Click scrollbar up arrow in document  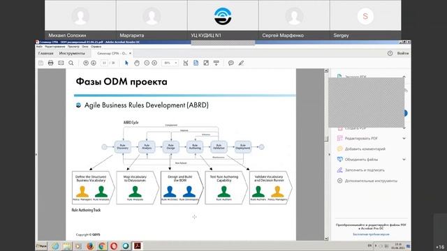[x=326, y=70]
